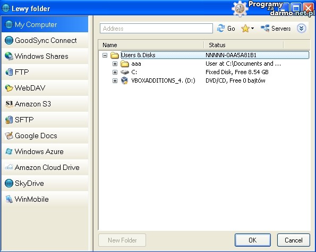Select SkyDrive entry in sidebar

pos(45,183)
